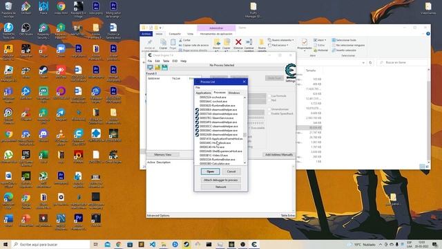Toggle Lua formula checkbox in Cheat Engine
Screen dimensions: 442x249
point(269,96)
